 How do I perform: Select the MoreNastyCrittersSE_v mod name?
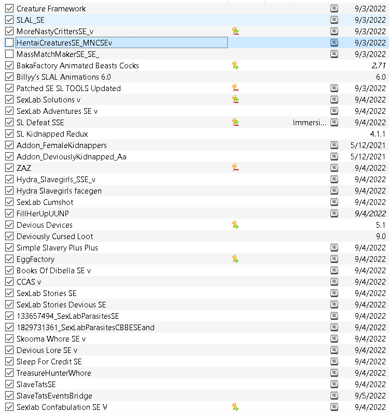[55, 32]
